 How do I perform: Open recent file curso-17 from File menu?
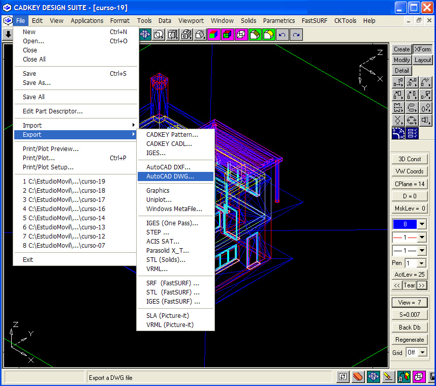tap(64, 199)
